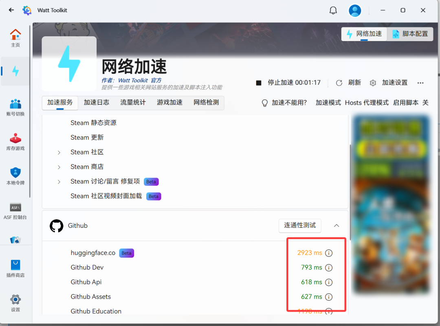Open 加速设置 gear icon
Screen dimensions: 440x326
[x=373, y=83]
